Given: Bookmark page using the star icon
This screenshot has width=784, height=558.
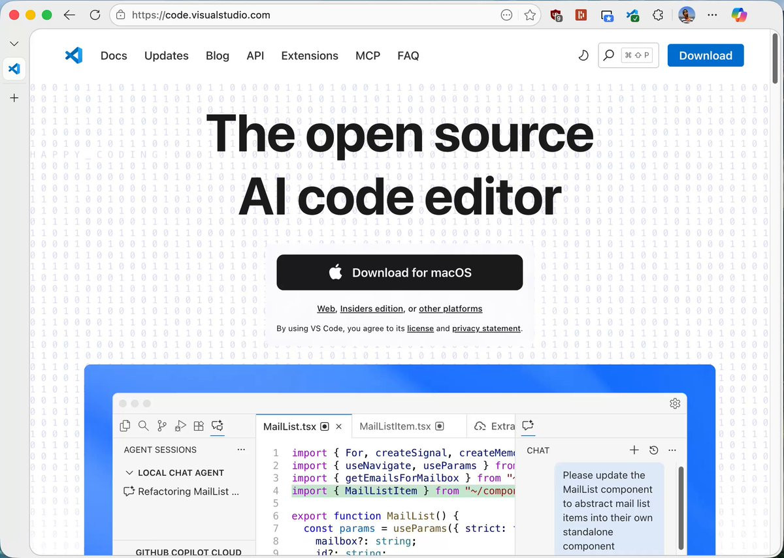Looking at the screenshot, I should (x=530, y=14).
